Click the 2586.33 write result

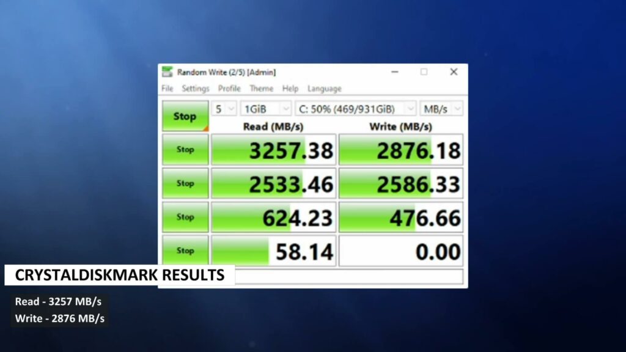[x=401, y=183]
